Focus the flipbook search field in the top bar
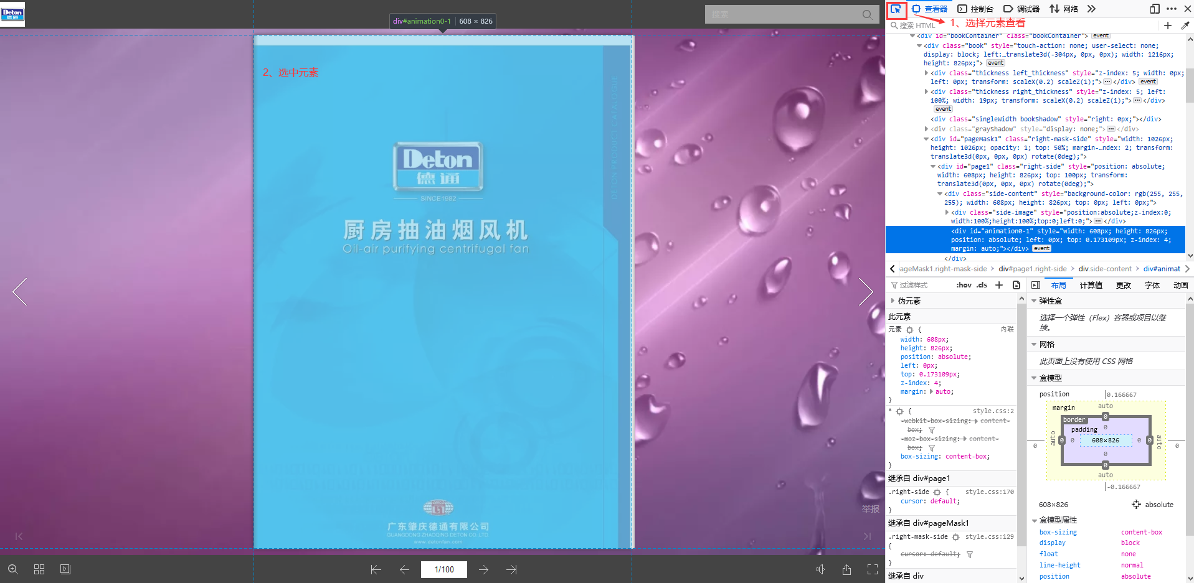The height and width of the screenshot is (583, 1194). click(784, 14)
